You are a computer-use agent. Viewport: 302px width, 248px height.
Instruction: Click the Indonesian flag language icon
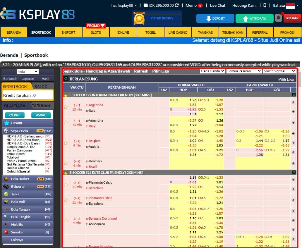tap(290, 6)
